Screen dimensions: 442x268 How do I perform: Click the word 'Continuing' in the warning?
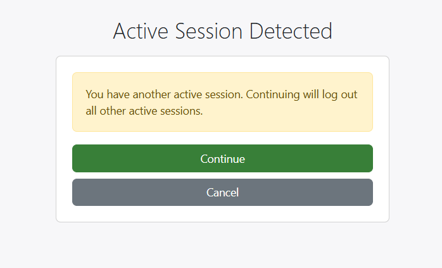click(272, 95)
